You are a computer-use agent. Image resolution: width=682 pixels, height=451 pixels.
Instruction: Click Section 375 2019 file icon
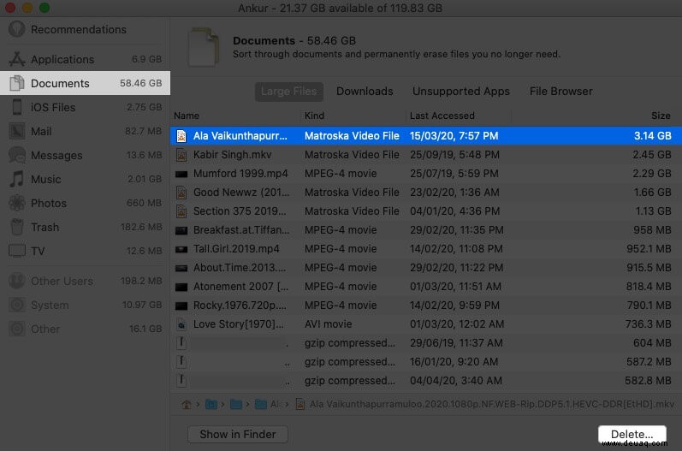pos(181,211)
